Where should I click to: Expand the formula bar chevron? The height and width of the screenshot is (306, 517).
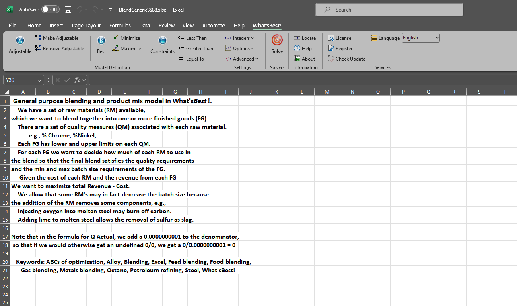tap(84, 80)
